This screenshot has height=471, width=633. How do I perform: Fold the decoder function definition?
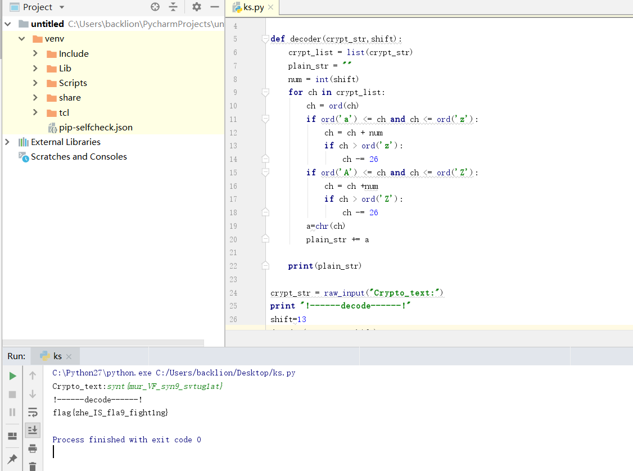pos(265,39)
